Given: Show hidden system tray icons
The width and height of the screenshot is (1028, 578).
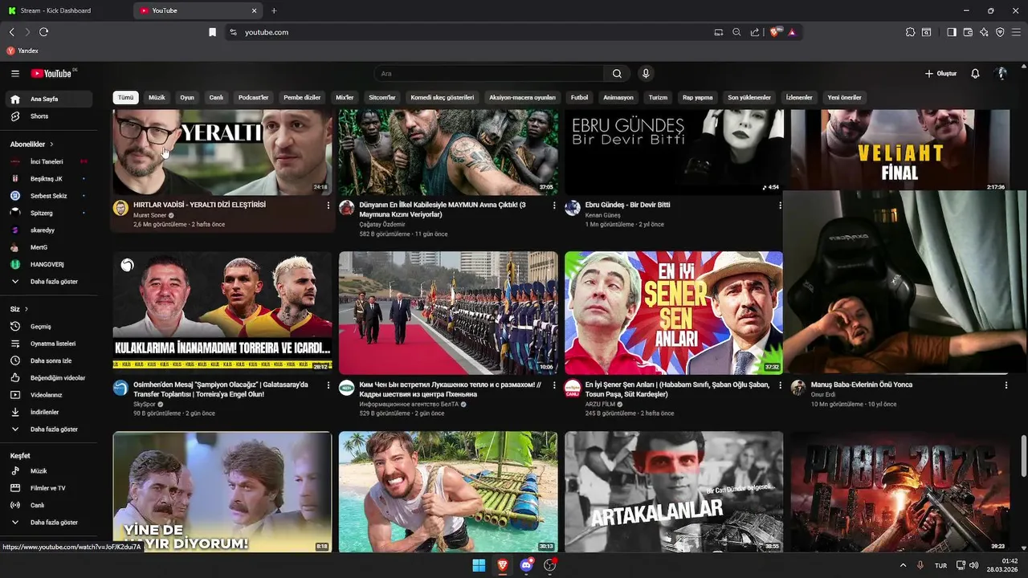Looking at the screenshot, I should [x=903, y=565].
